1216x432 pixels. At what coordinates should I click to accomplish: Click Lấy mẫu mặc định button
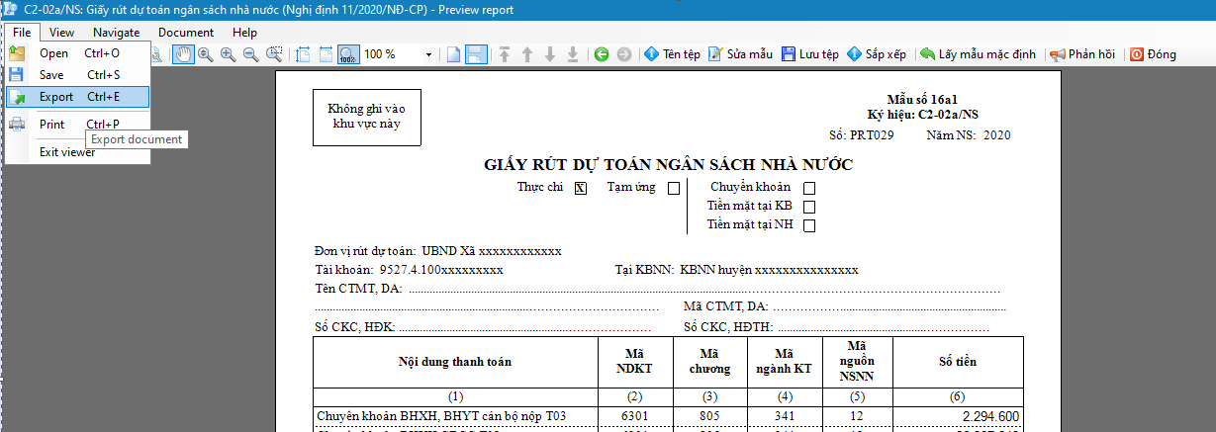[977, 54]
